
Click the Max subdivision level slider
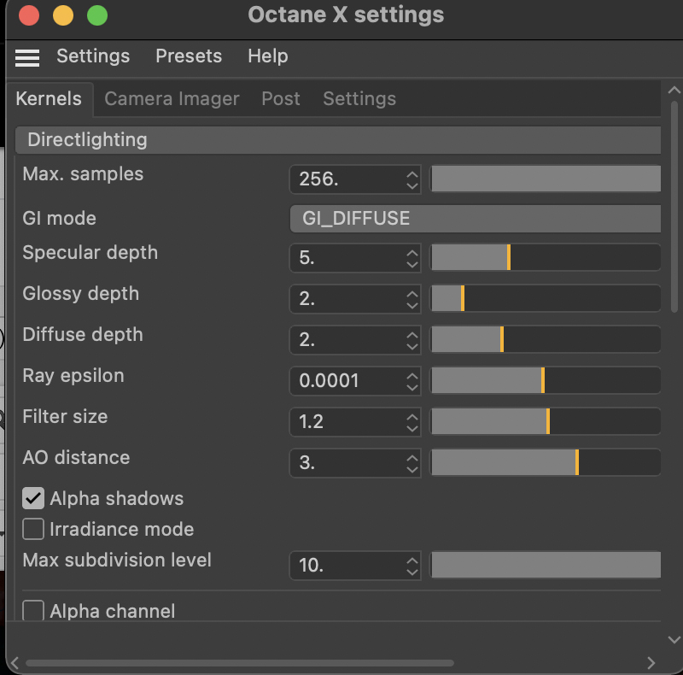pyautogui.click(x=546, y=565)
